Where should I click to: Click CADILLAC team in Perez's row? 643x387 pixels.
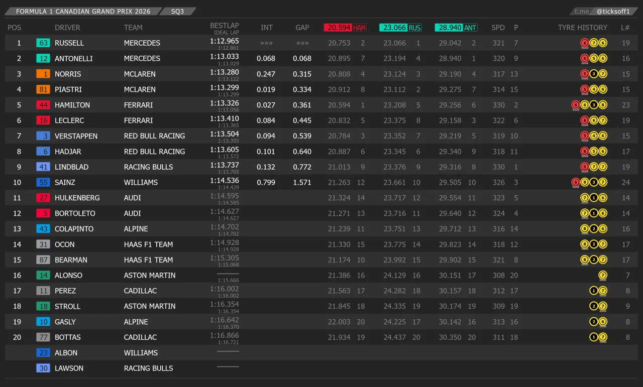(x=141, y=291)
